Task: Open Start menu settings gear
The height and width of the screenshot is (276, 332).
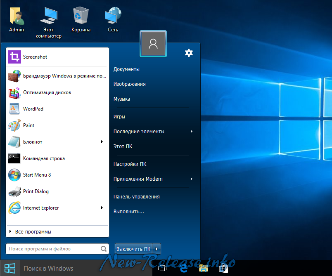Action: tap(189, 53)
